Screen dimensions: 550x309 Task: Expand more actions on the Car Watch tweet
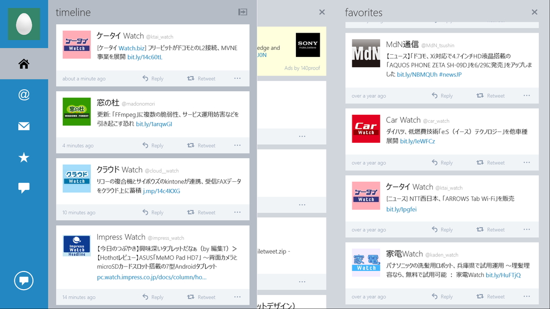[526, 163]
